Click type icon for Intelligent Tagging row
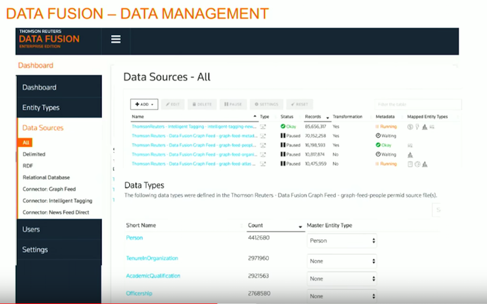The width and height of the screenshot is (487, 304). 263,127
